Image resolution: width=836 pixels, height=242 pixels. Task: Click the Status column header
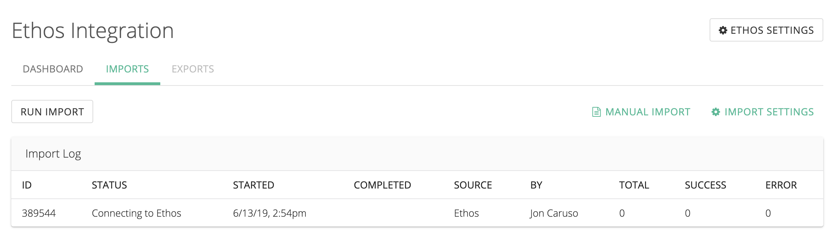109,185
